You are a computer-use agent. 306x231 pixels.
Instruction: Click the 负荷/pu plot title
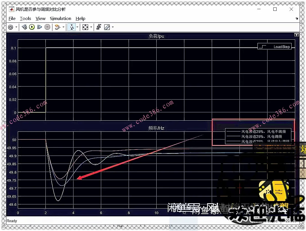(x=156, y=36)
